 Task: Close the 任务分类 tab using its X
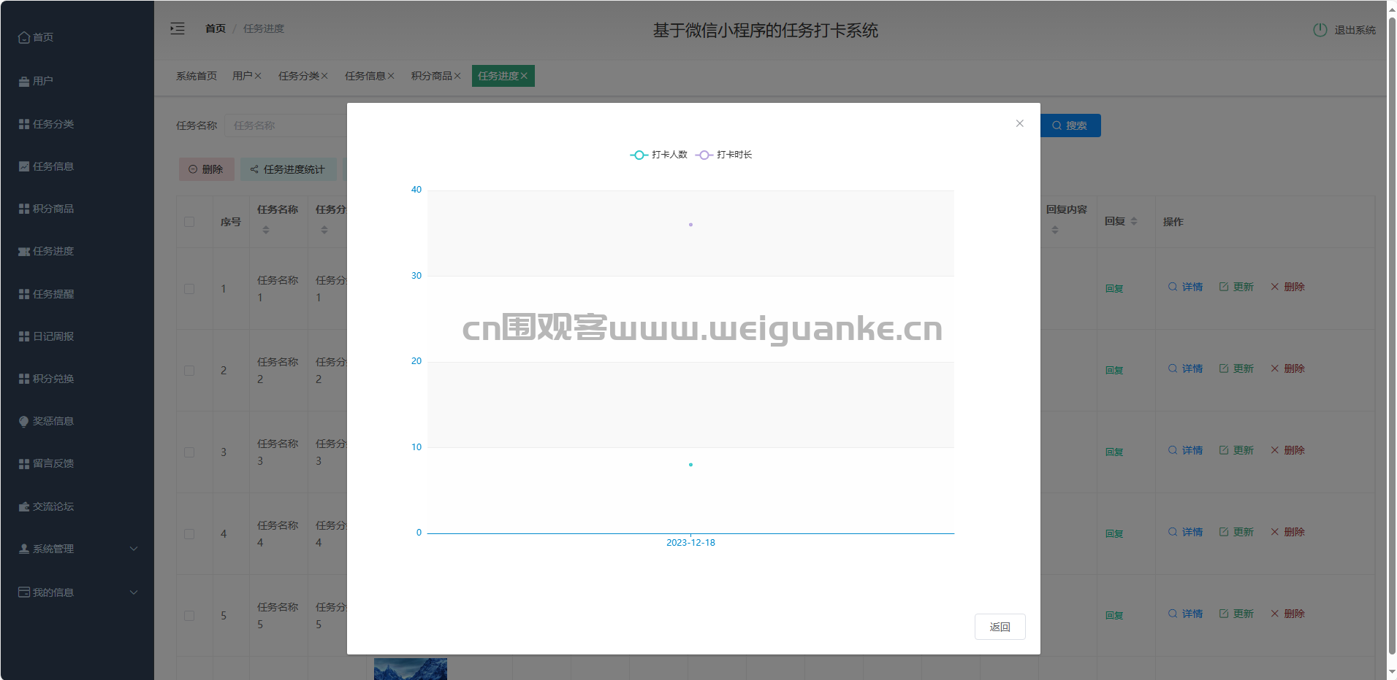coord(324,76)
